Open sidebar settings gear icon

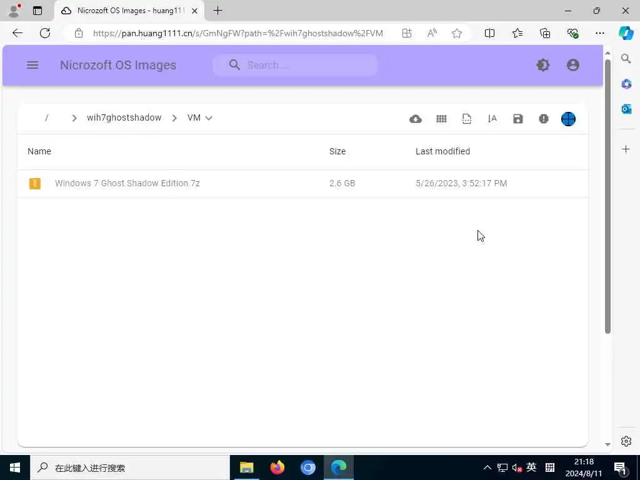coord(626,441)
